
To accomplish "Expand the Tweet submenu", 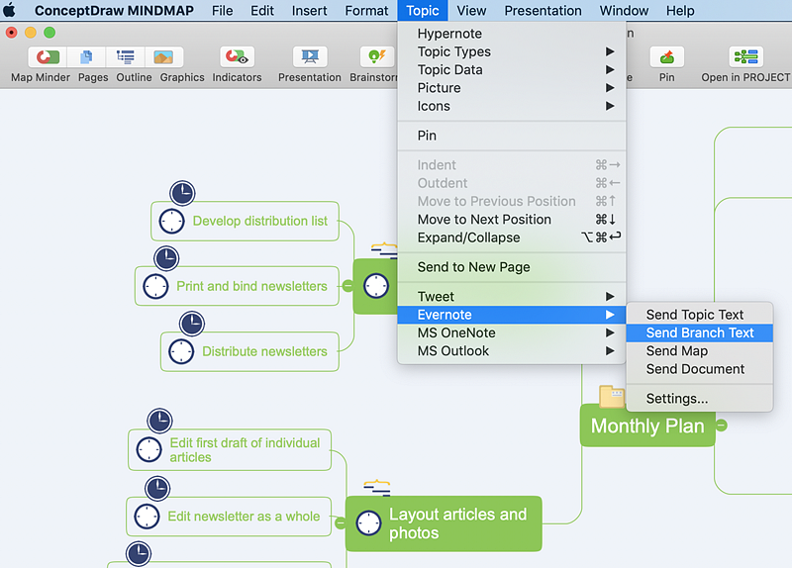I will [511, 297].
